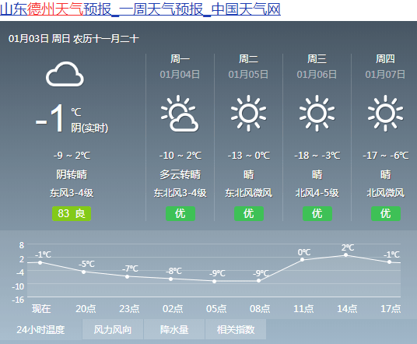The image size is (417, 344).
Task: Click the -1℃ chart point at 17点
Action: [x=389, y=262]
